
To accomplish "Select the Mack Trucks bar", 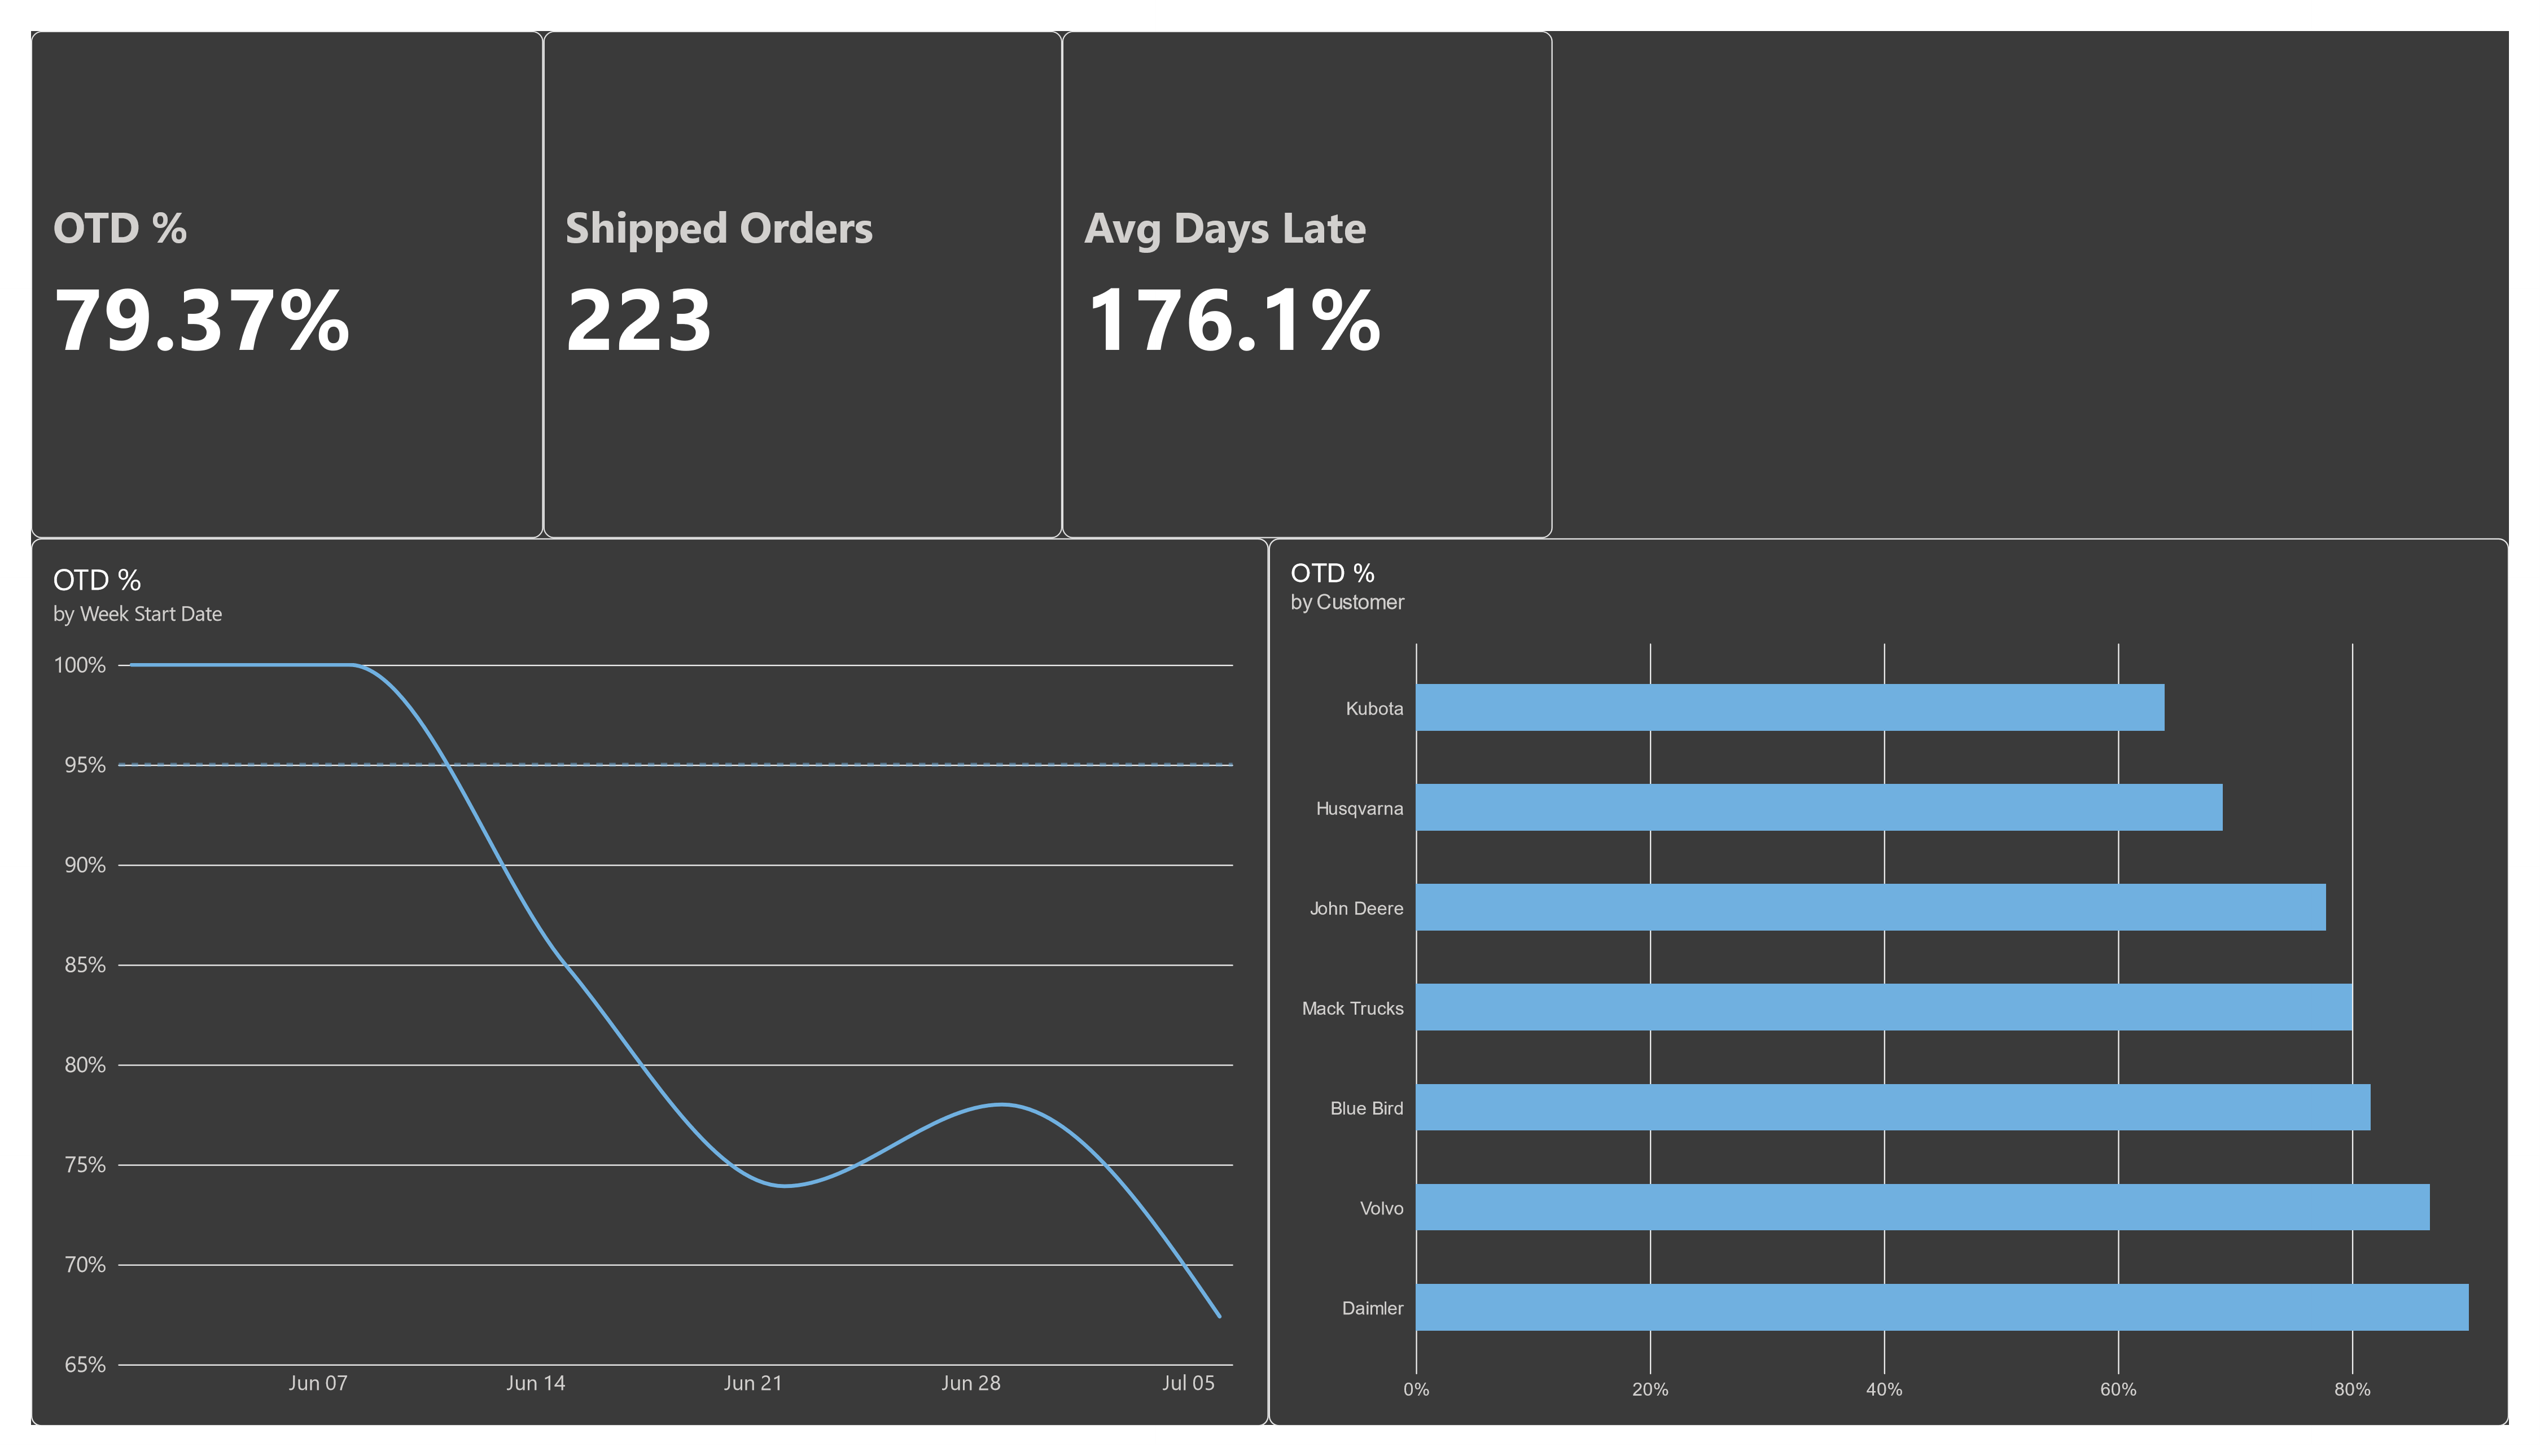I will [1884, 1008].
